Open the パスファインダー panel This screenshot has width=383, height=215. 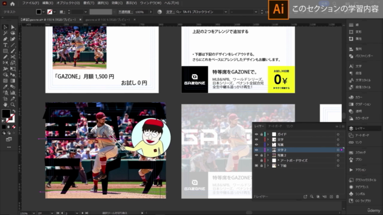pyautogui.click(x=361, y=56)
